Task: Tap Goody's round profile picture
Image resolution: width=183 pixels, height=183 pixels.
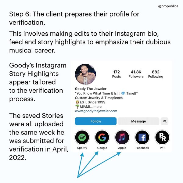Action: [x=85, y=74]
